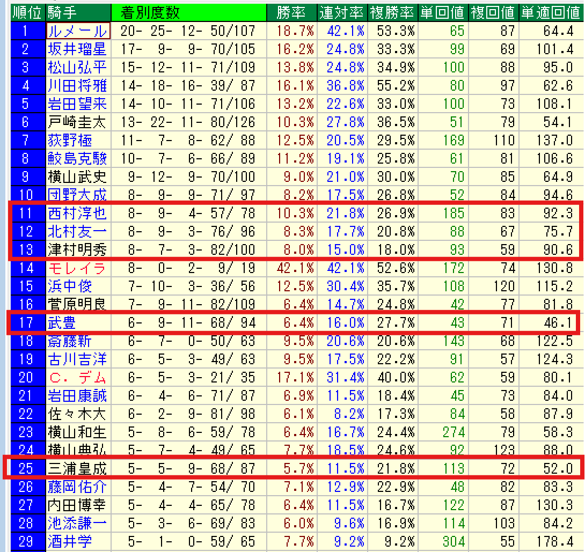The height and width of the screenshot is (552, 585).
Task: Click the 西村淳也 jockey link
Action: tap(77, 214)
